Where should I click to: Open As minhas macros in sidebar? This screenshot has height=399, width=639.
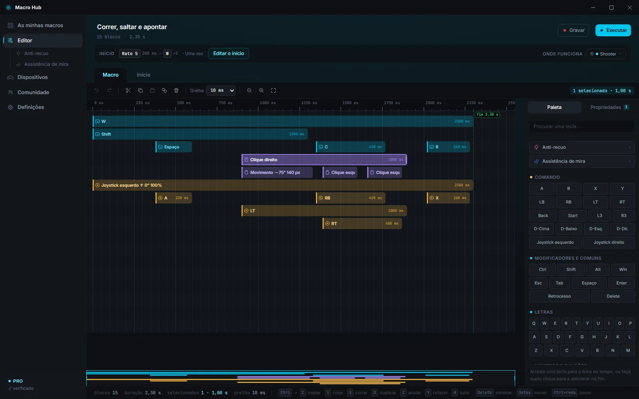[43, 26]
